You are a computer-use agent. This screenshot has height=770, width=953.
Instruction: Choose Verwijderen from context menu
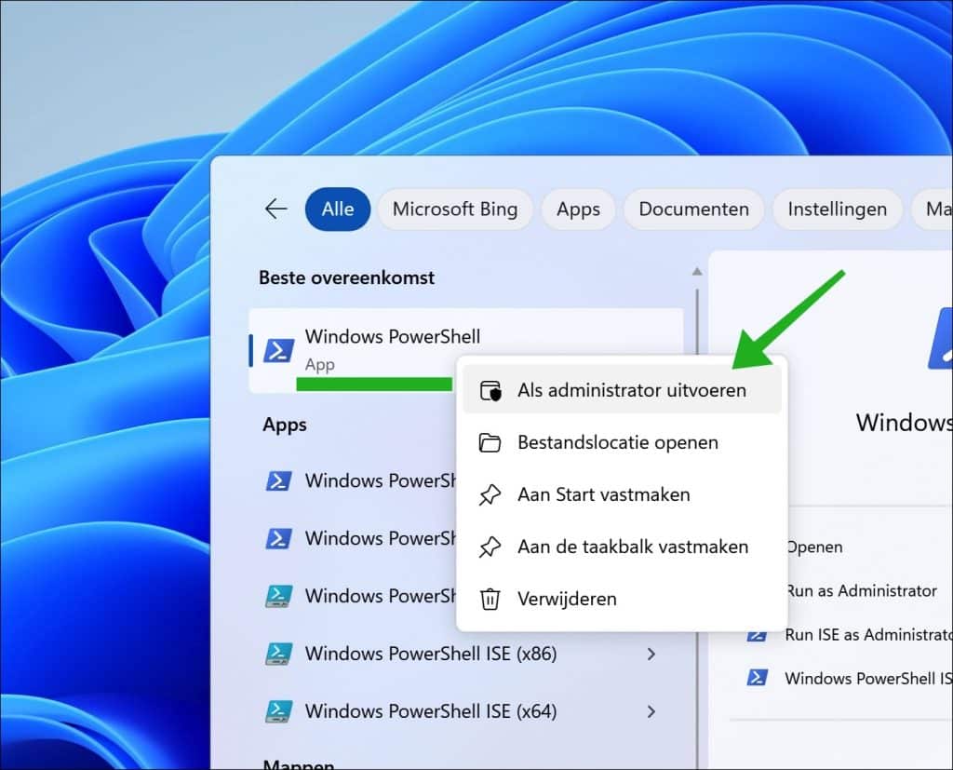pos(622,599)
